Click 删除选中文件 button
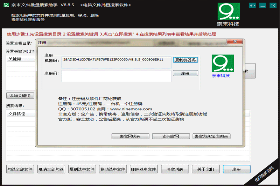 (144, 169)
